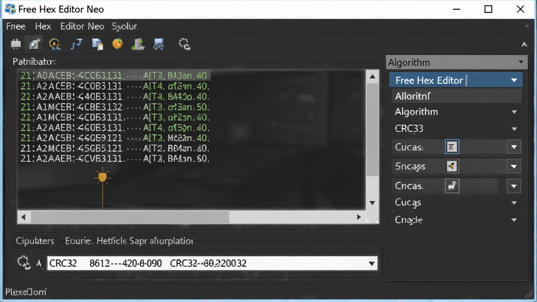Expand the plain Cucas row above Cnacle

[514, 203]
